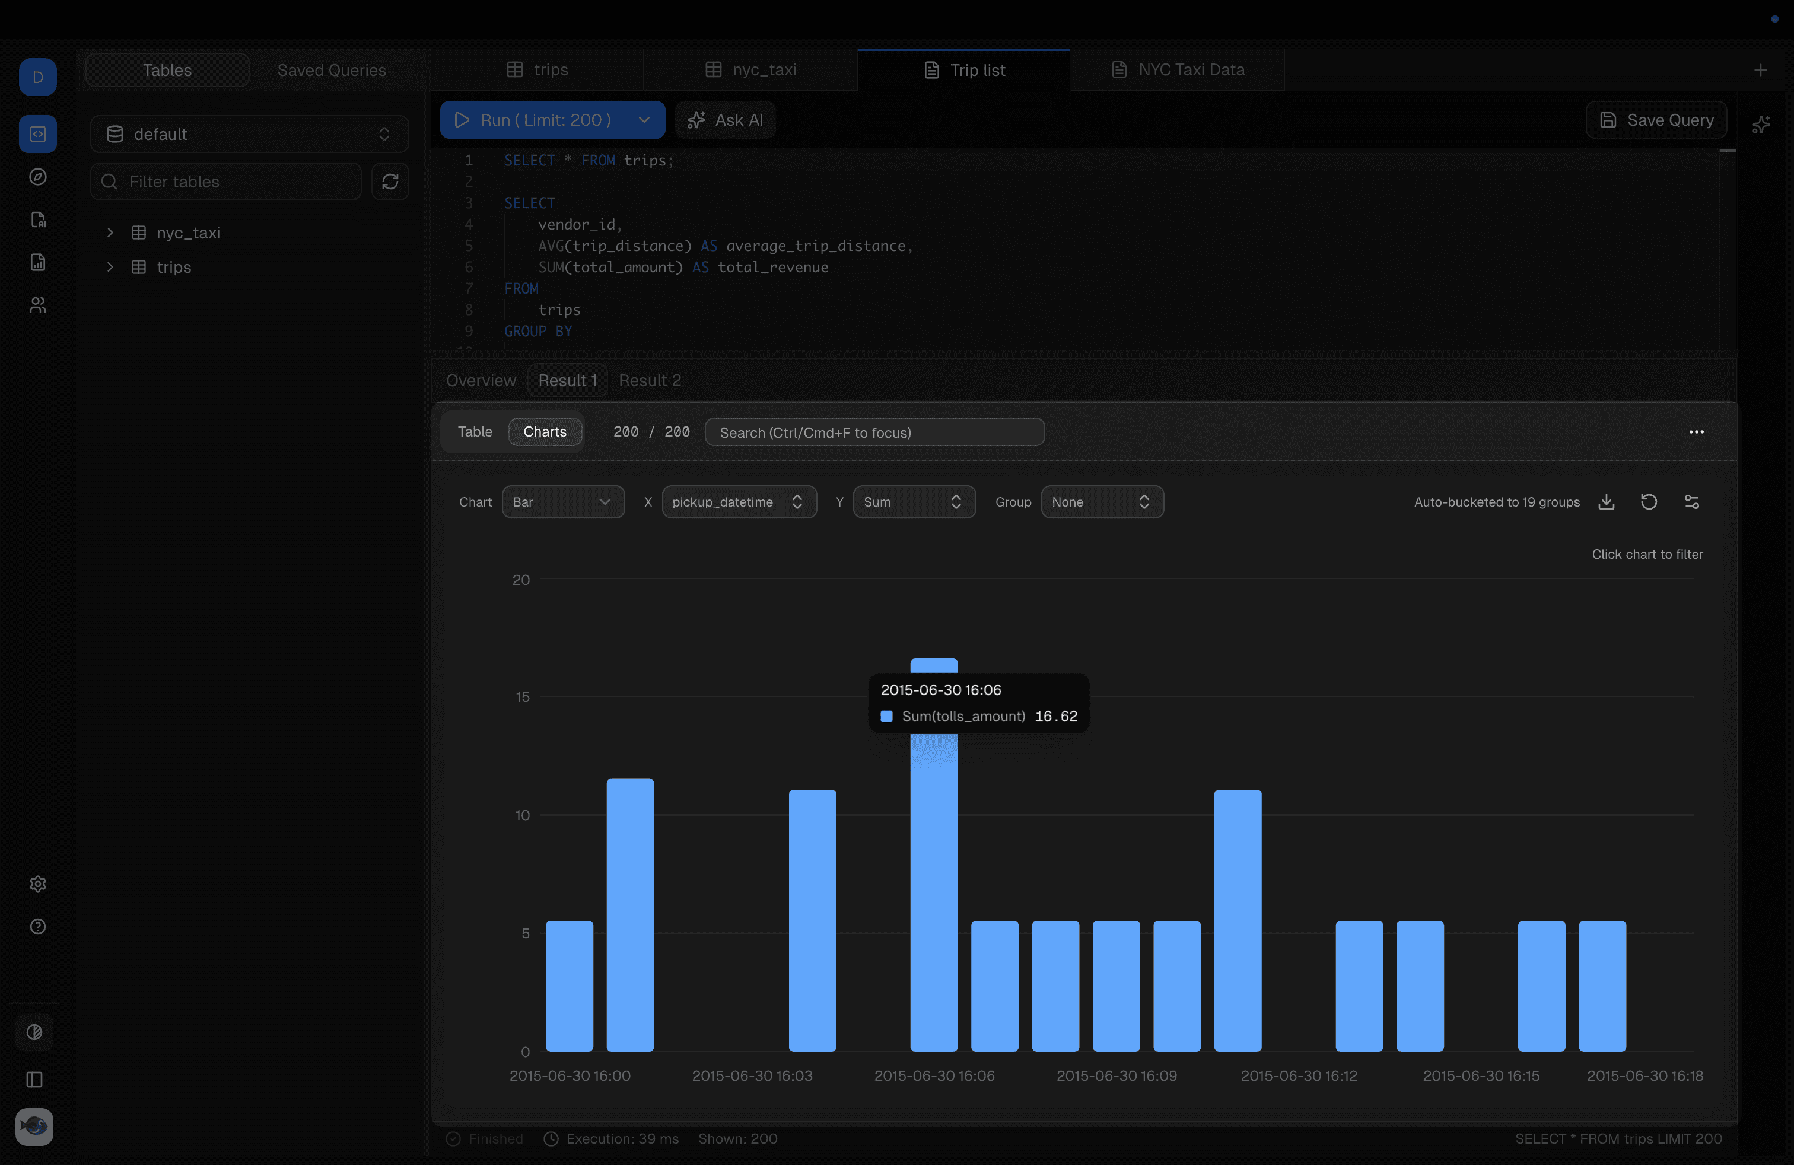1794x1165 pixels.
Task: Open the Chart type Bar dropdown
Action: tap(563, 502)
